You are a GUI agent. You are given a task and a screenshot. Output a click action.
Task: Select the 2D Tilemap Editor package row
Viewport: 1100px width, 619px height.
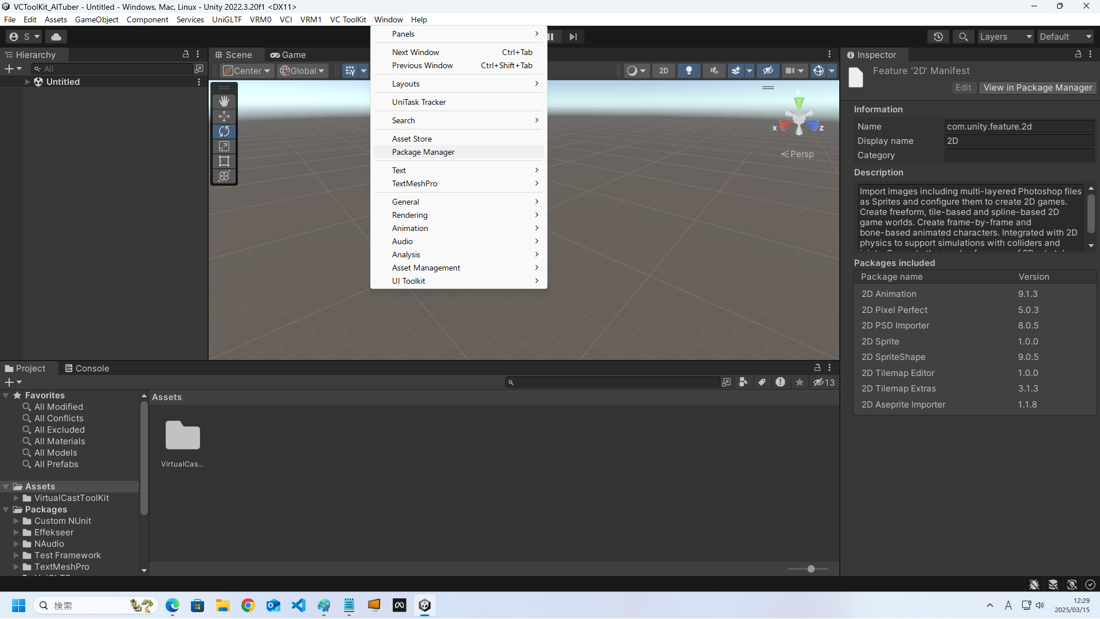pyautogui.click(x=974, y=373)
